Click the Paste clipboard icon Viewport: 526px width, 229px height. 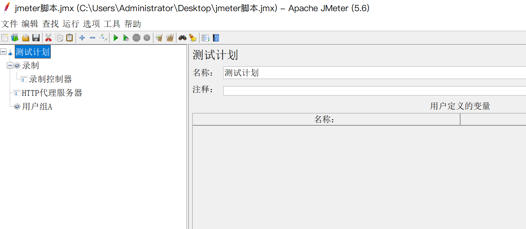tap(69, 38)
